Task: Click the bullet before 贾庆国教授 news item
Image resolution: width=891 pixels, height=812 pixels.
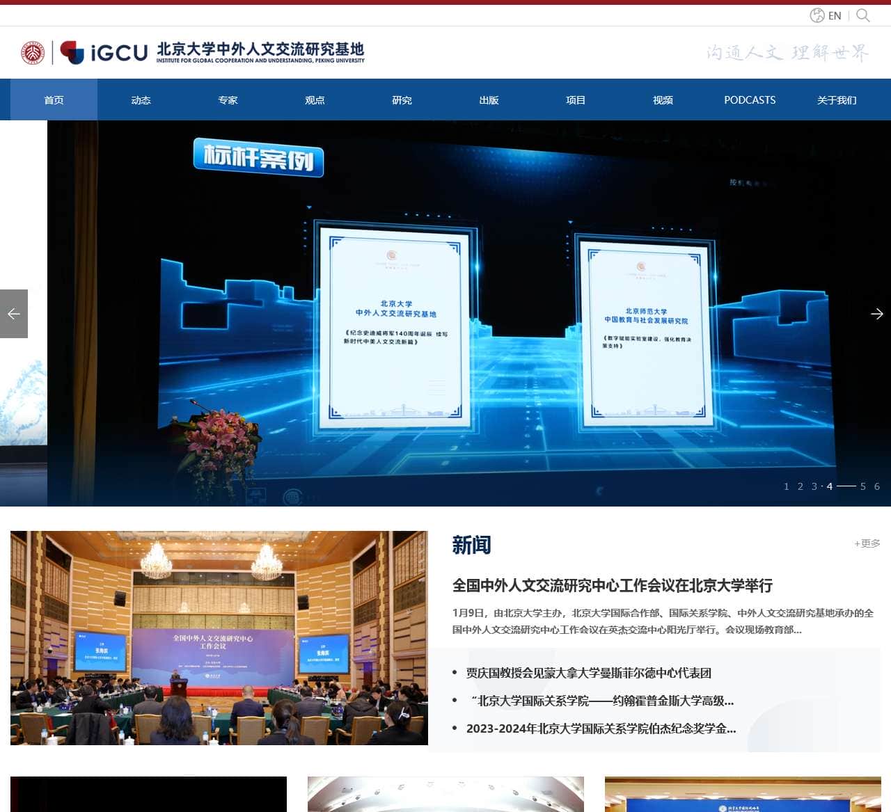Action: (455, 674)
